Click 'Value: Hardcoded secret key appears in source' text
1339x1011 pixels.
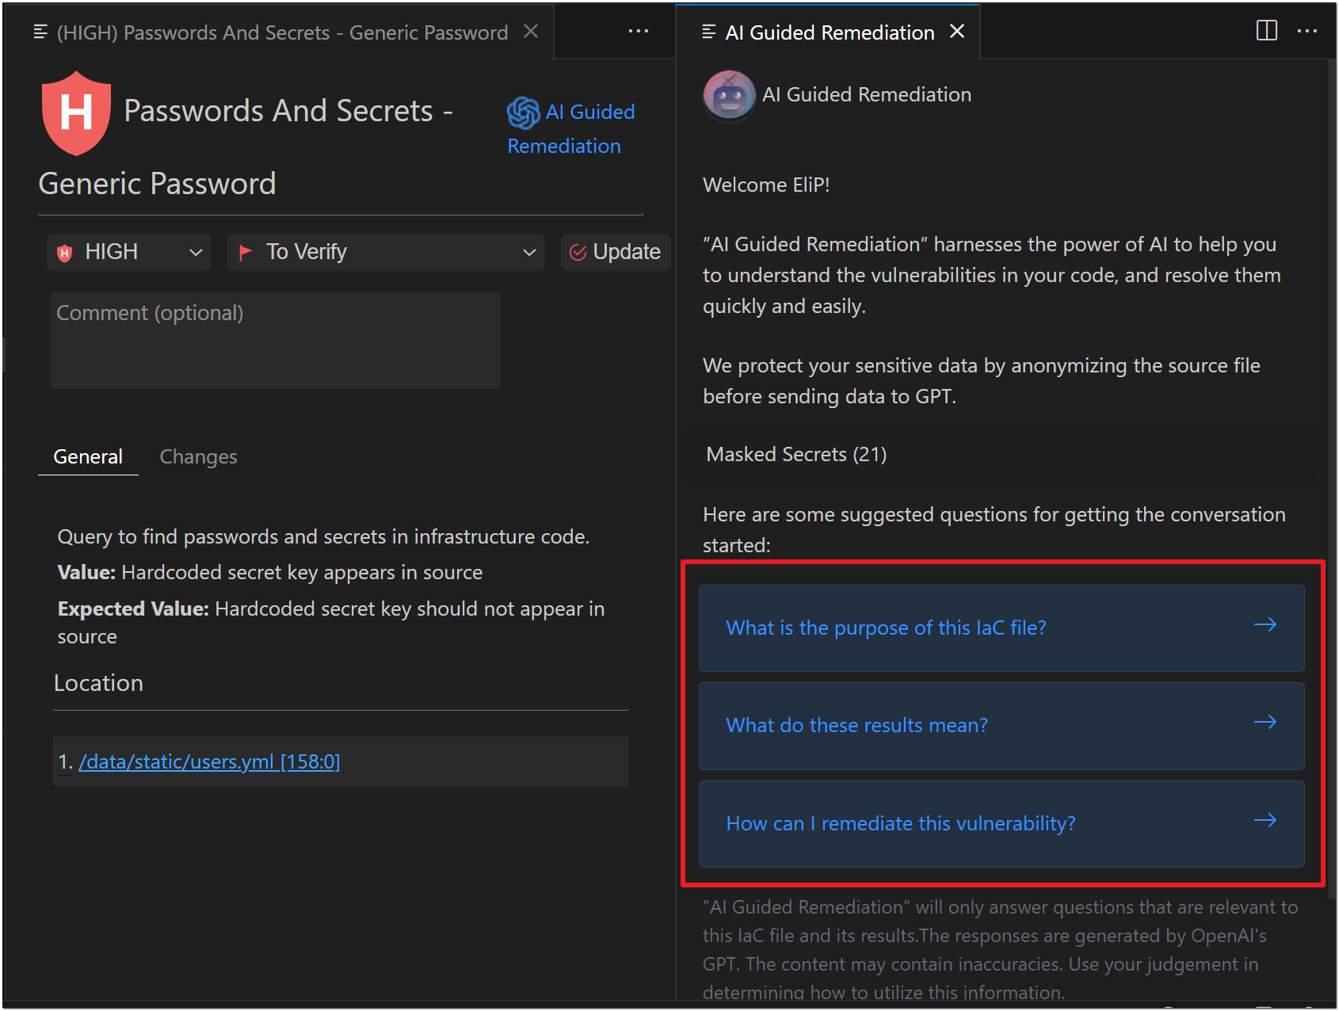[270, 573]
